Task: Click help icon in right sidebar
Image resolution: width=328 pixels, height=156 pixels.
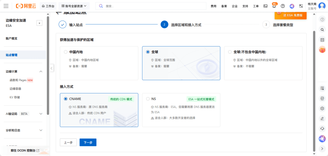Action: (x=322, y=19)
